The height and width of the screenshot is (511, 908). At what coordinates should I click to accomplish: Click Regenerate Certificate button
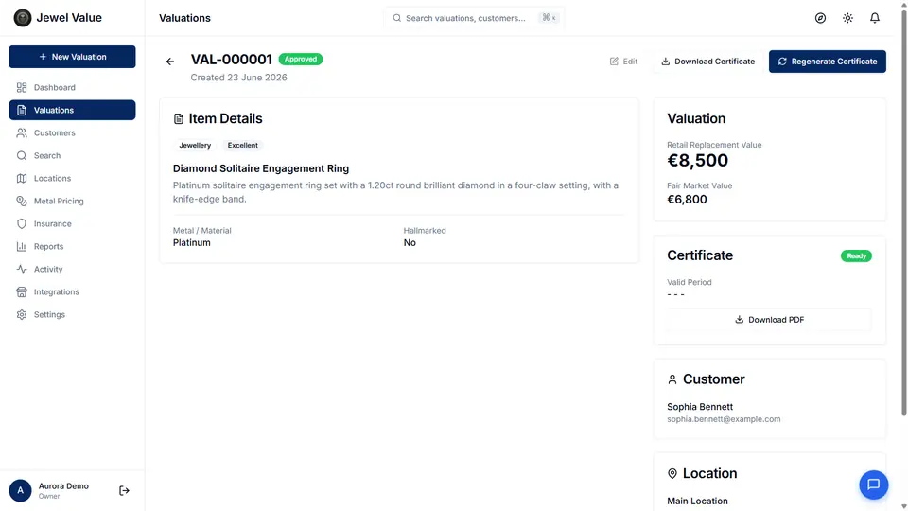(x=827, y=62)
